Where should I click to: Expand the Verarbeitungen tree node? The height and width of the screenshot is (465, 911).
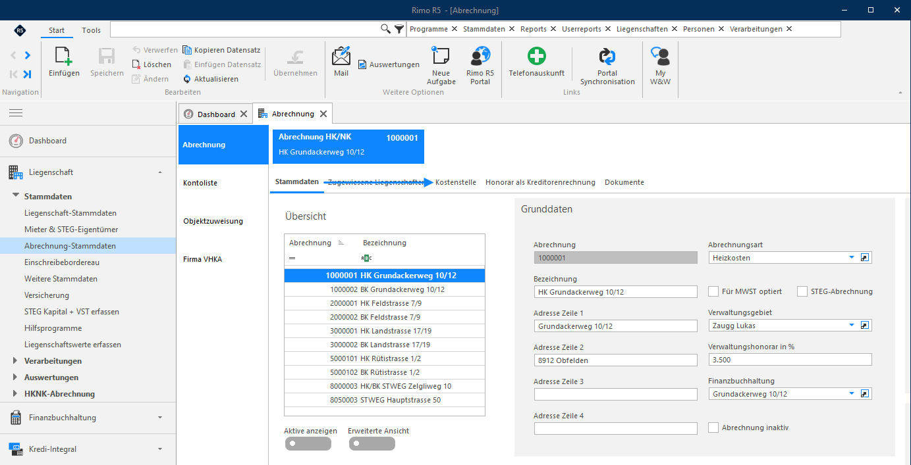(x=16, y=360)
